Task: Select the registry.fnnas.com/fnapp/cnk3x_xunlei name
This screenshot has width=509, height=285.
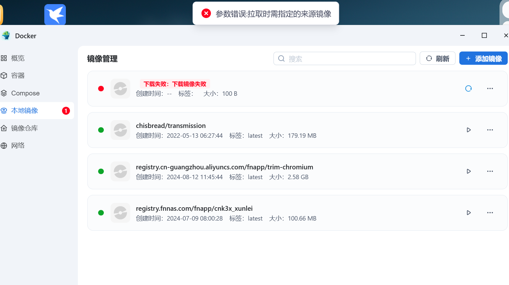Action: [x=194, y=209]
